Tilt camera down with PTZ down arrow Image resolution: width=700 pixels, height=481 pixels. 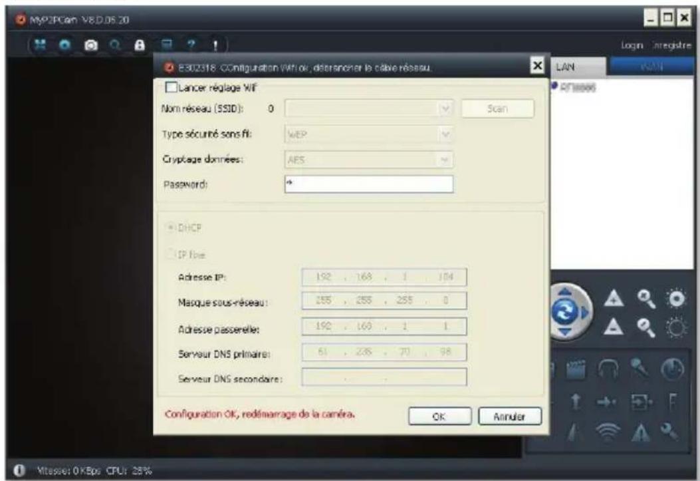coord(565,331)
